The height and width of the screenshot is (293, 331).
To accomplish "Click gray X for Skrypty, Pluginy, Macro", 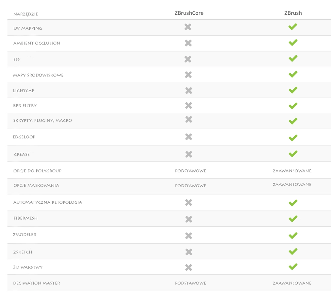I will (189, 119).
